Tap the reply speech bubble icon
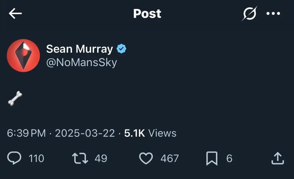The width and height of the screenshot is (294, 179). coord(14,158)
